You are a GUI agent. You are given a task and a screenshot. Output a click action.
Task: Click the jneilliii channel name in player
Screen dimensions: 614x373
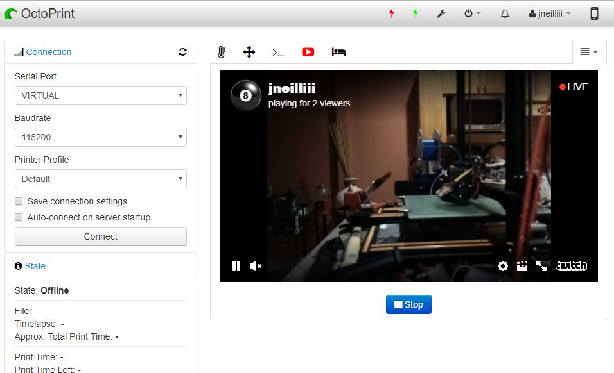point(292,88)
